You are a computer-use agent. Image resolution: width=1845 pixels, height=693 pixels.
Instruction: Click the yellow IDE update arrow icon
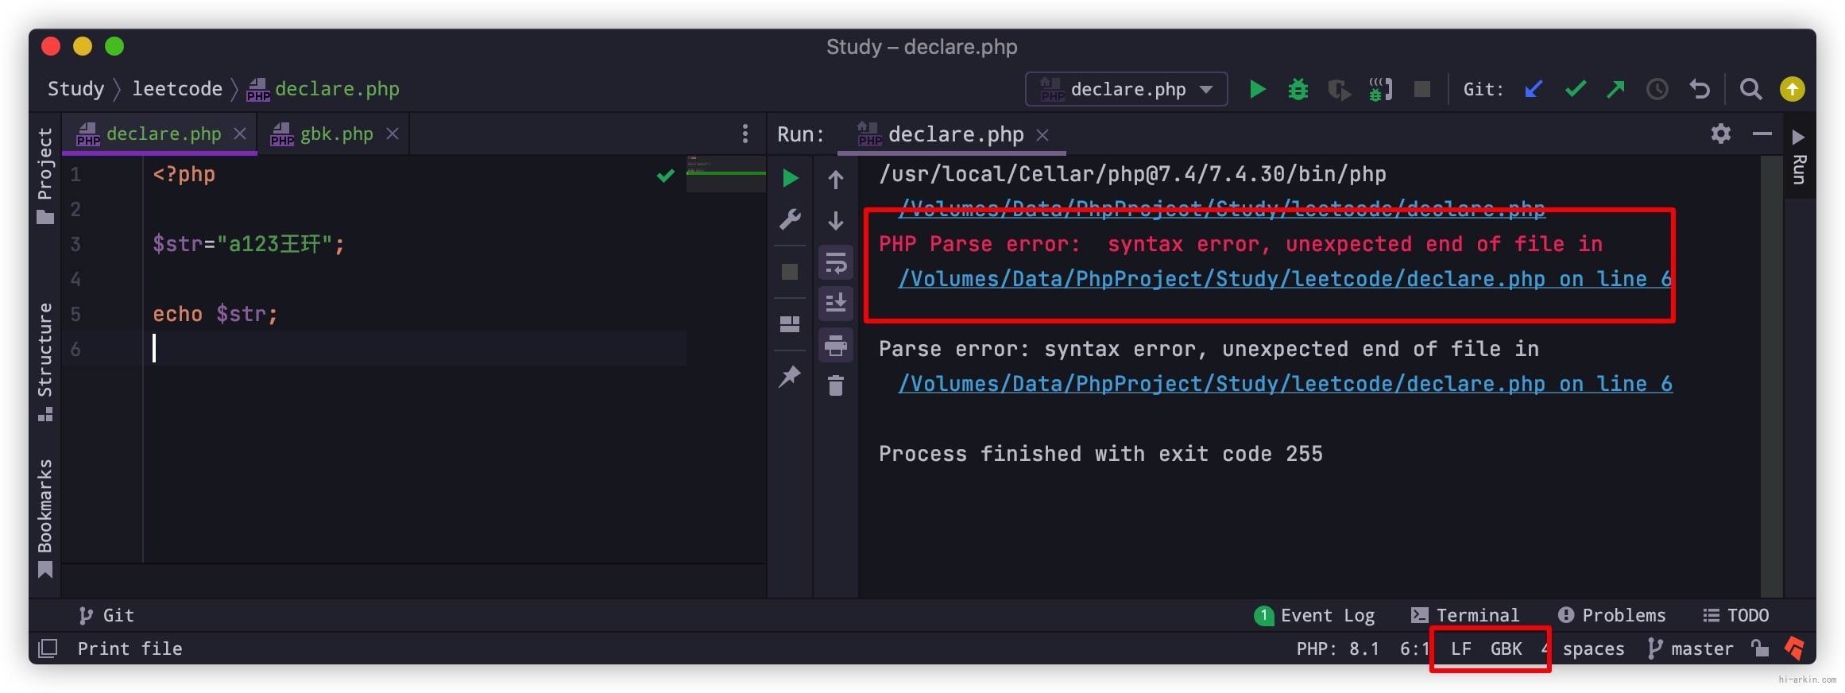pyautogui.click(x=1792, y=89)
